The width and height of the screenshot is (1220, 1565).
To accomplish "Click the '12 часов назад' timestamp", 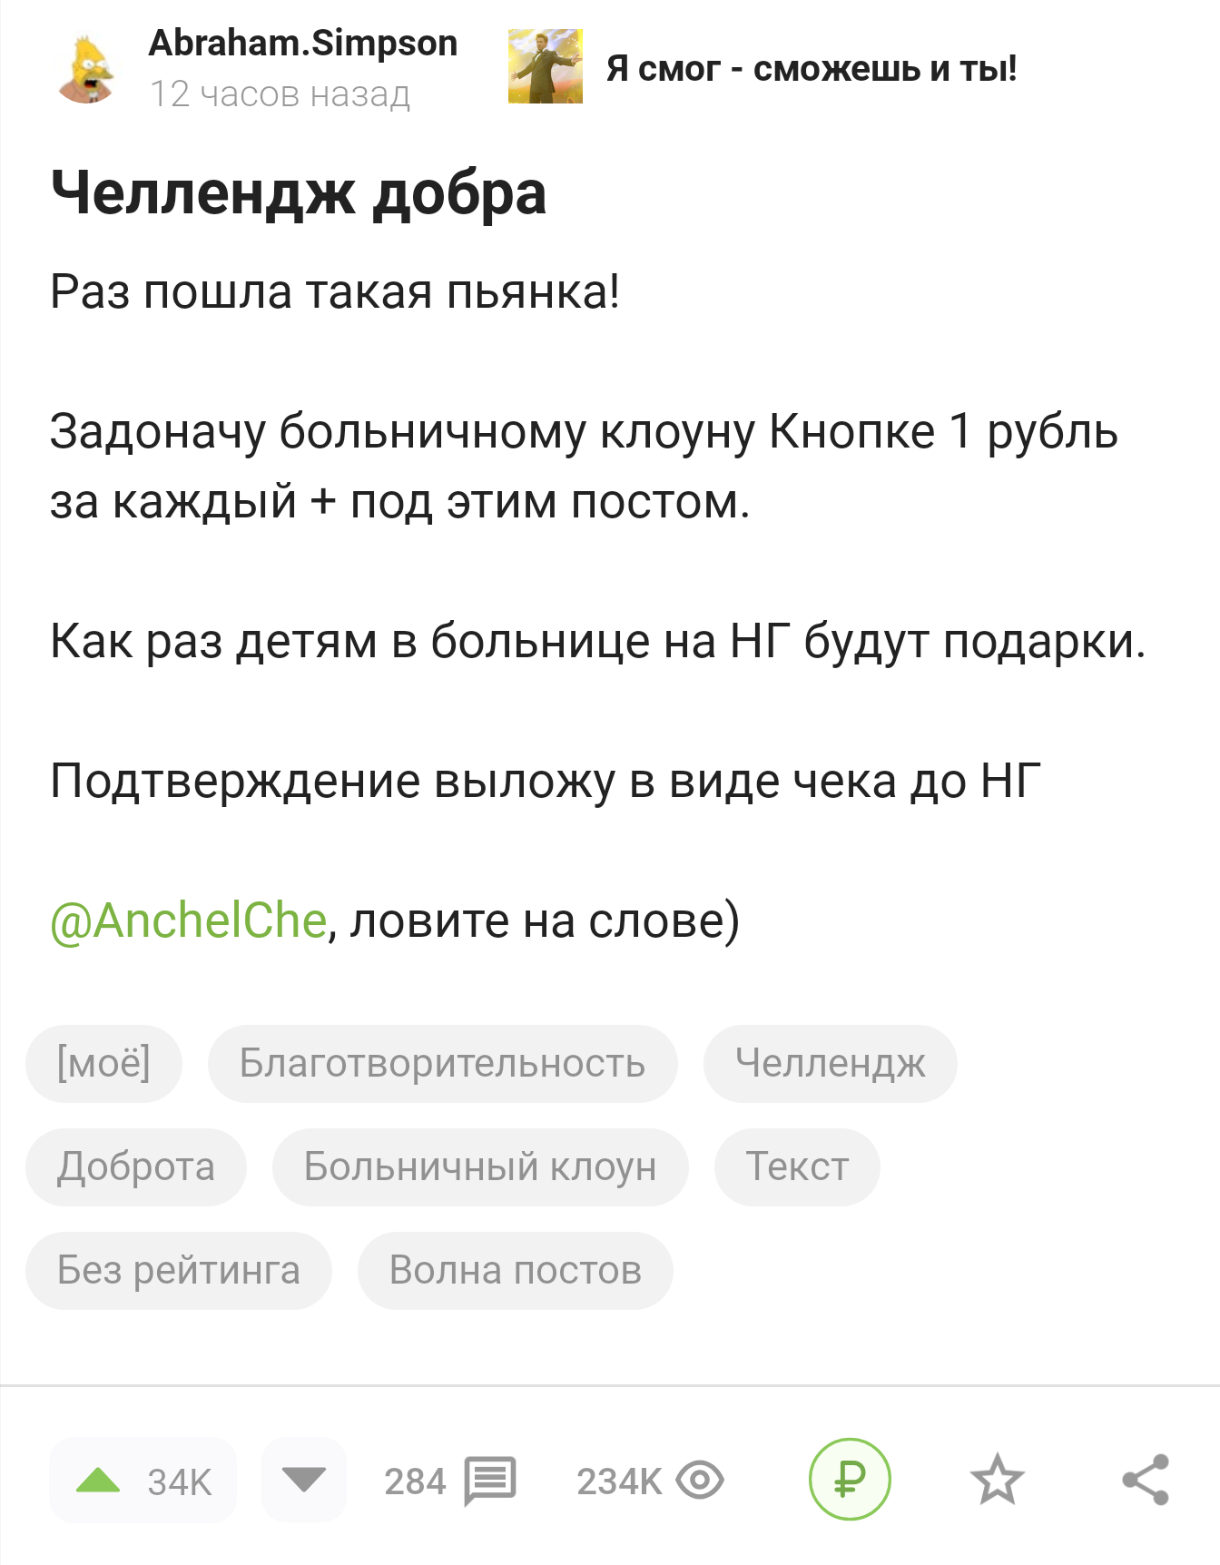I will 280,94.
